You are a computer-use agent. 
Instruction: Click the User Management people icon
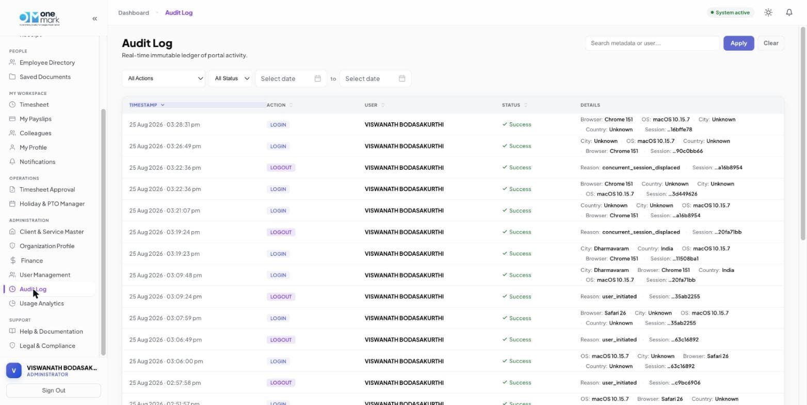pyautogui.click(x=12, y=275)
